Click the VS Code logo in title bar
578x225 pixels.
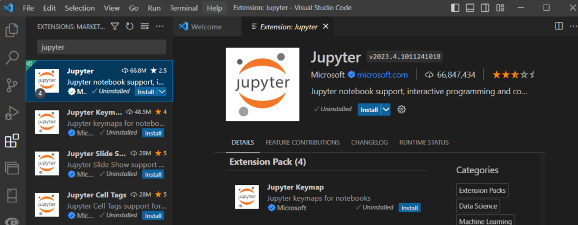click(8, 8)
